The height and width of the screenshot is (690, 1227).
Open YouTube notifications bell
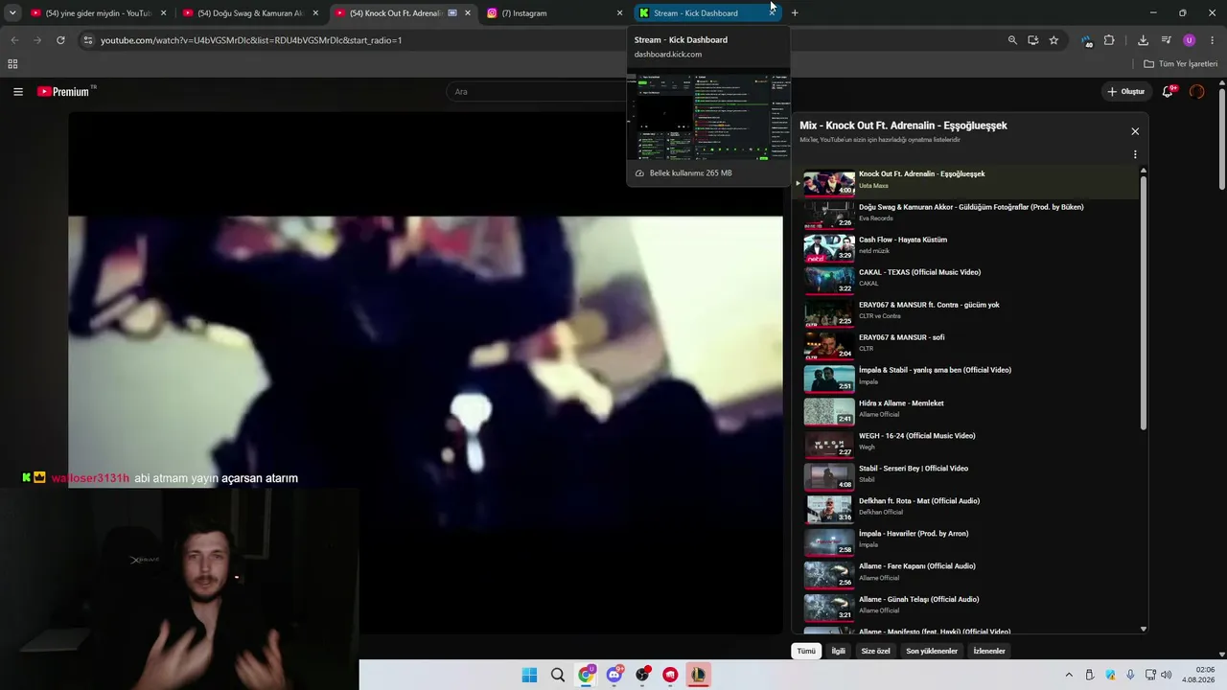[x=1168, y=92]
